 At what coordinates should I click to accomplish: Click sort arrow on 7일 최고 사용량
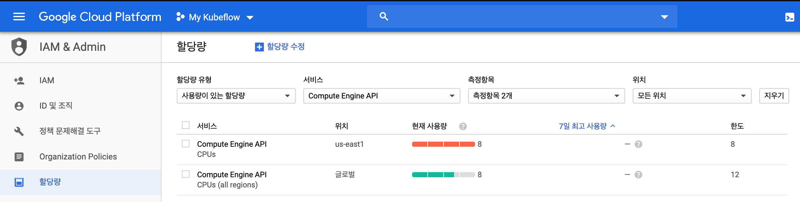pos(613,126)
